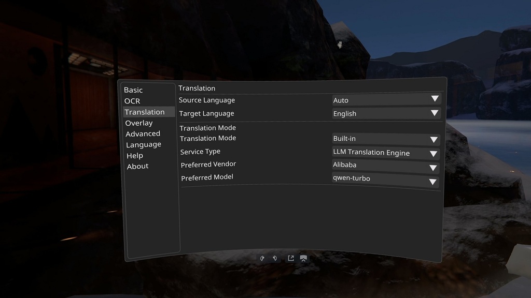Switch to the Language tab
Screen dimensions: 531x298
144,144
